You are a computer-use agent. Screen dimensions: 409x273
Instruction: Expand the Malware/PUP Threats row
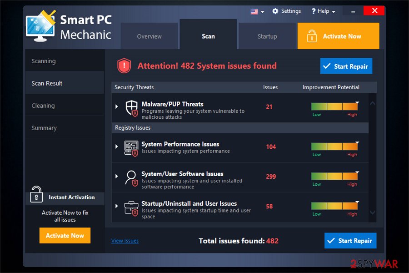[x=117, y=106]
